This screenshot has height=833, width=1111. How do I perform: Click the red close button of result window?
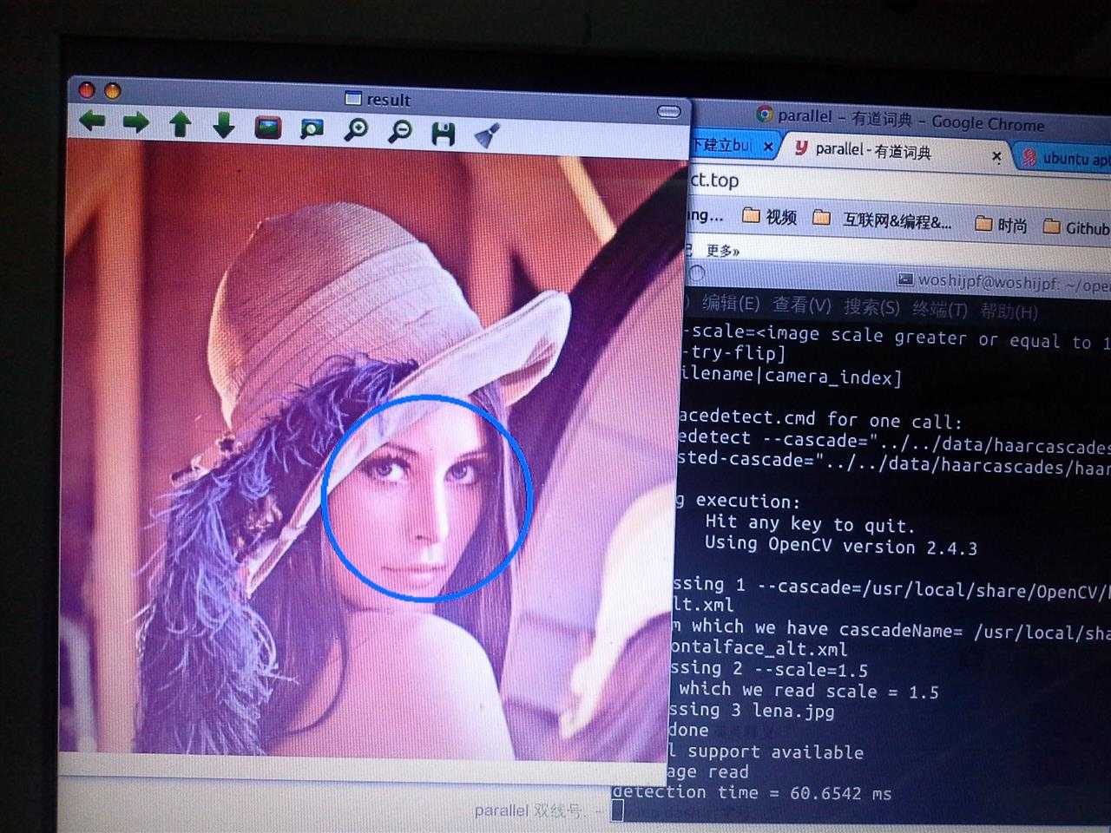pos(86,89)
